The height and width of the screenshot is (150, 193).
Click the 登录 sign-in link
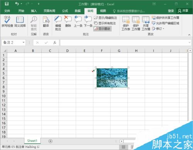[171, 11]
